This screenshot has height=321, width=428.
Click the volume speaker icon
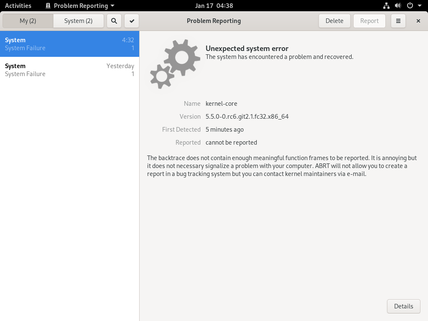[x=398, y=5]
